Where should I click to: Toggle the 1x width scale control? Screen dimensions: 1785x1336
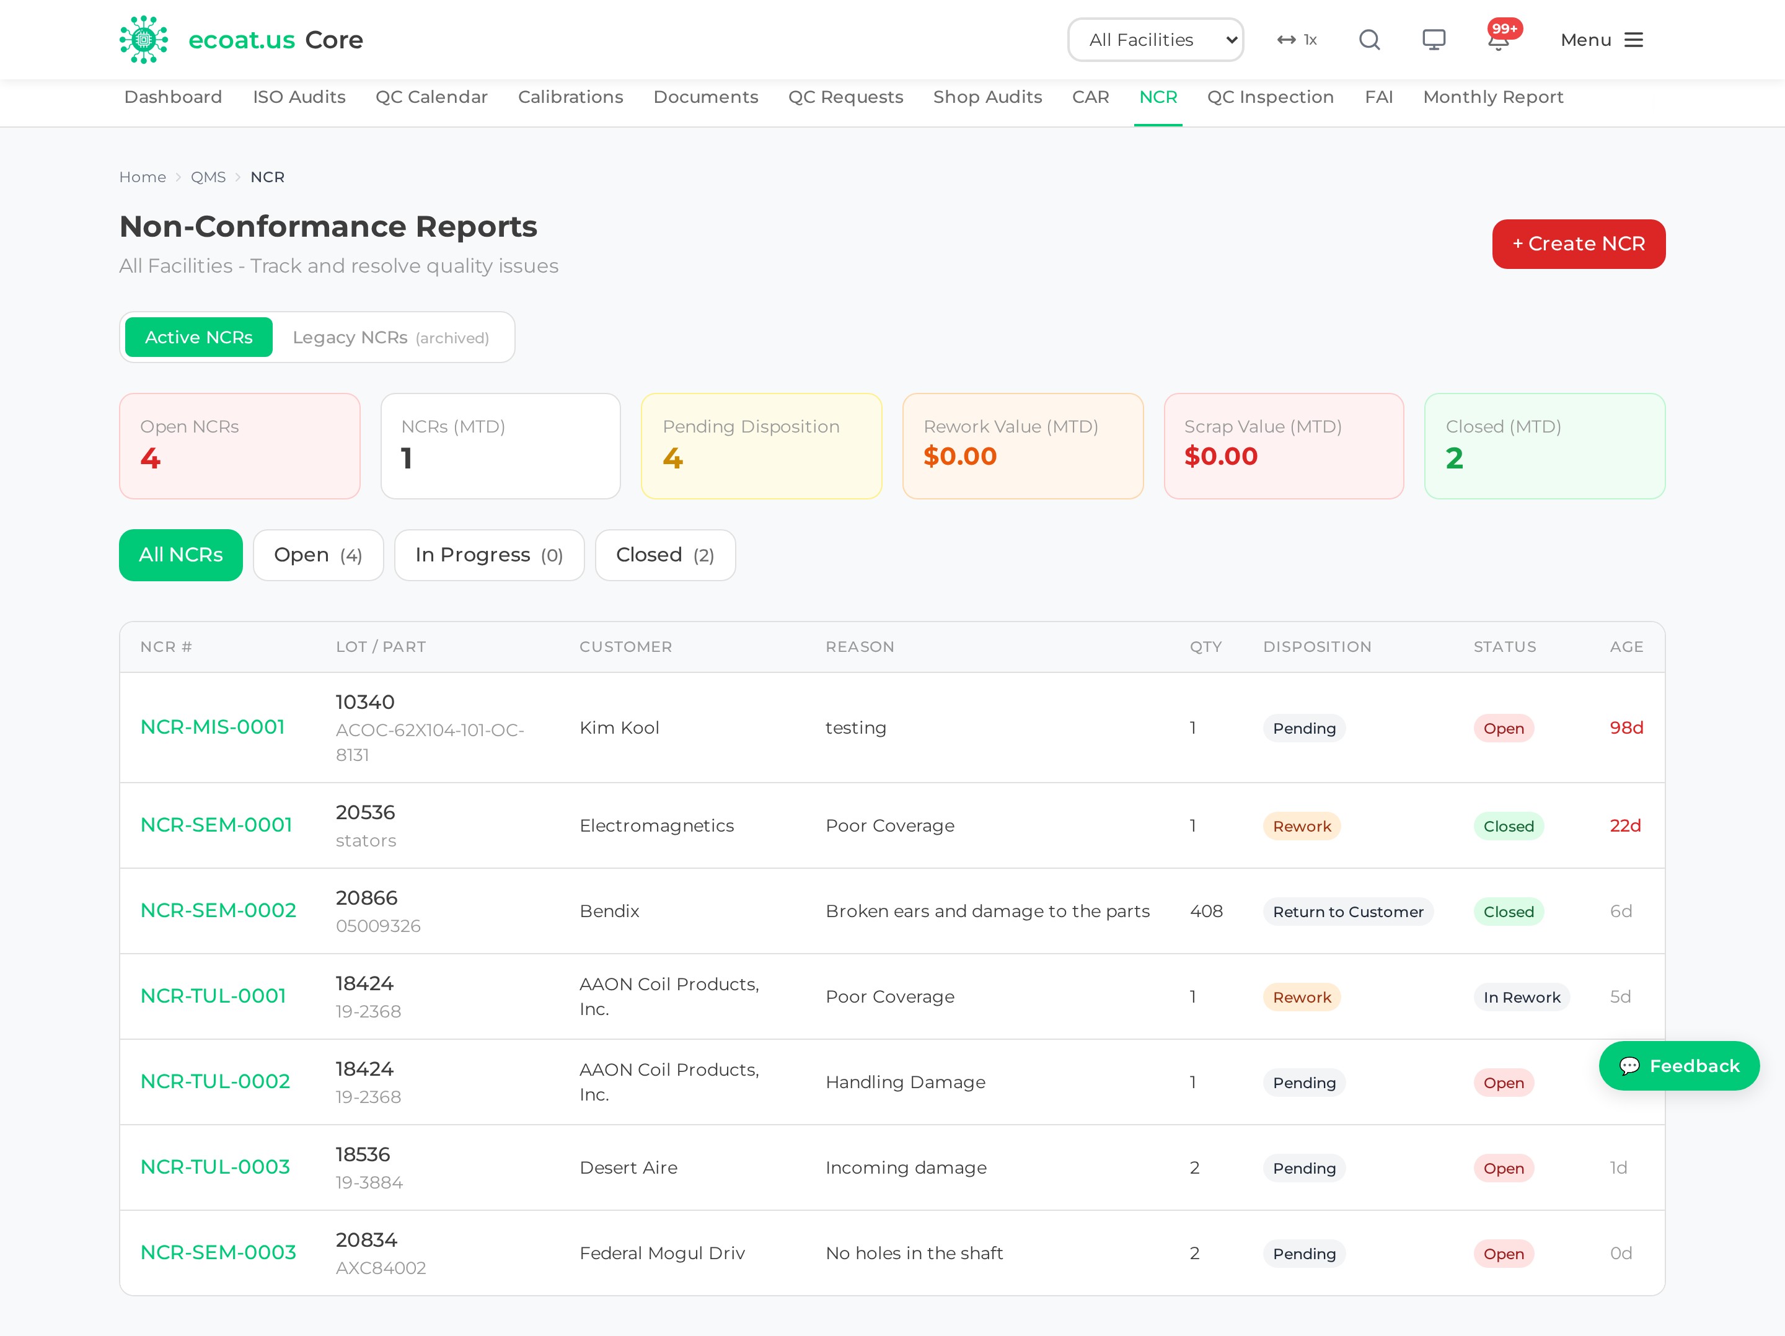[1297, 40]
